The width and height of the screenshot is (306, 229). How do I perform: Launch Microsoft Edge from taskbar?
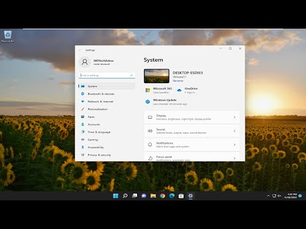(x=172, y=196)
